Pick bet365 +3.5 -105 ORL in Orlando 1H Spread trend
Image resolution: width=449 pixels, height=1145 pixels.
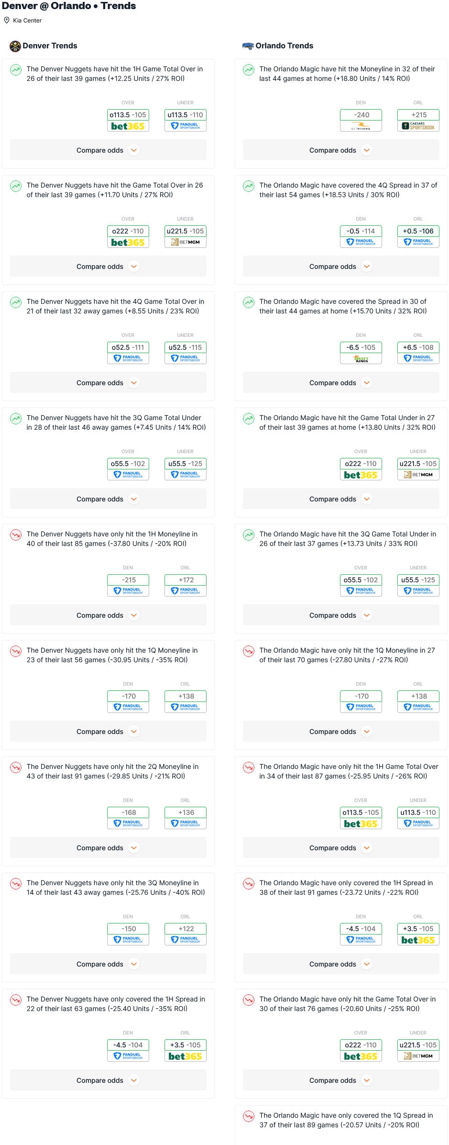[418, 934]
